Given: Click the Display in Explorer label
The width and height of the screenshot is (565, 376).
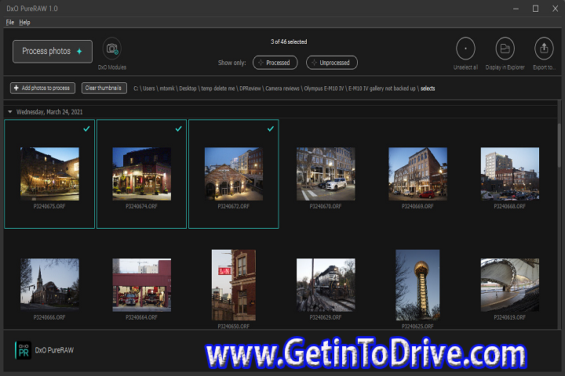Looking at the screenshot, I should pyautogui.click(x=505, y=67).
